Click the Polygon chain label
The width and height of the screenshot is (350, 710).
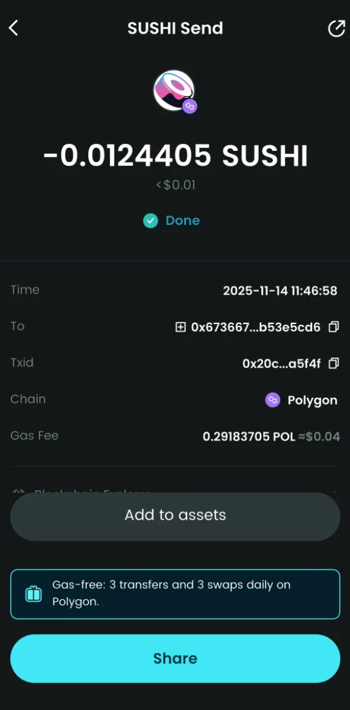point(314,400)
